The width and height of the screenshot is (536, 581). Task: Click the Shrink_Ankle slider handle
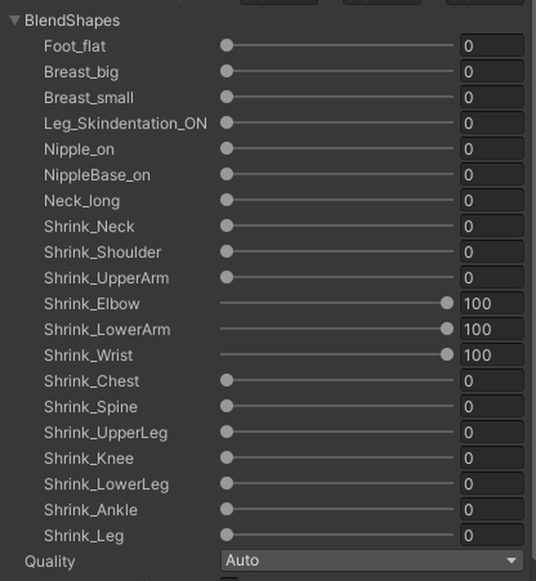[x=227, y=509]
